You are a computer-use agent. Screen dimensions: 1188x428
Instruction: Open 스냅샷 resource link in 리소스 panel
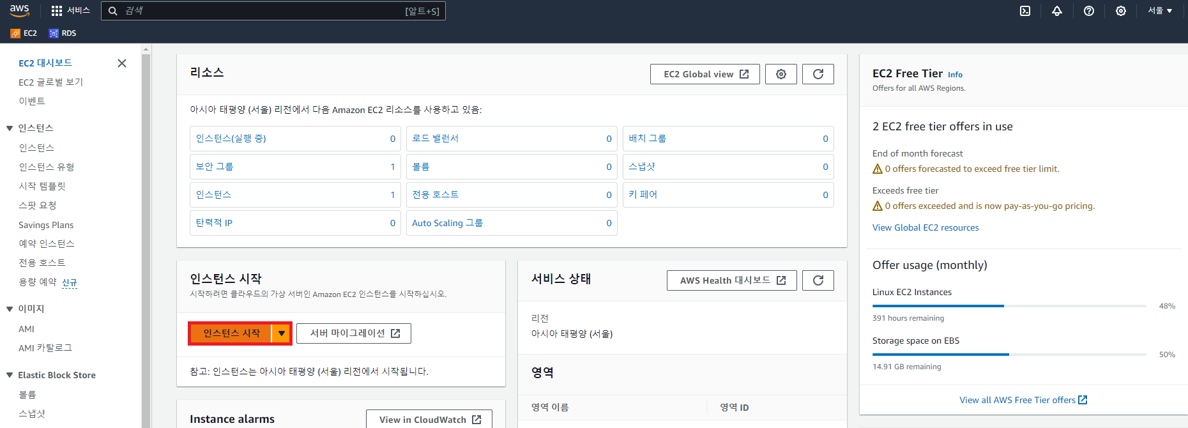click(x=642, y=167)
